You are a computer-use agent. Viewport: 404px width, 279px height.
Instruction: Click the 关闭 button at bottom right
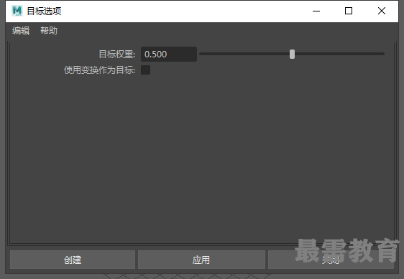[331, 260]
